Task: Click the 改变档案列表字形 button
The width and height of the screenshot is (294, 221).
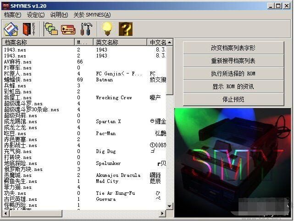Action: tap(233, 48)
